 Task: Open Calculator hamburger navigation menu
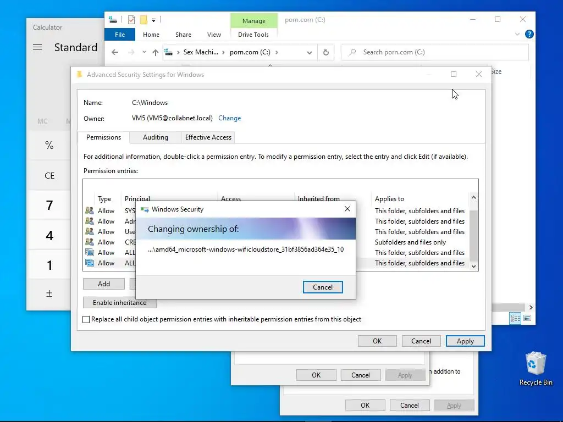(37, 47)
